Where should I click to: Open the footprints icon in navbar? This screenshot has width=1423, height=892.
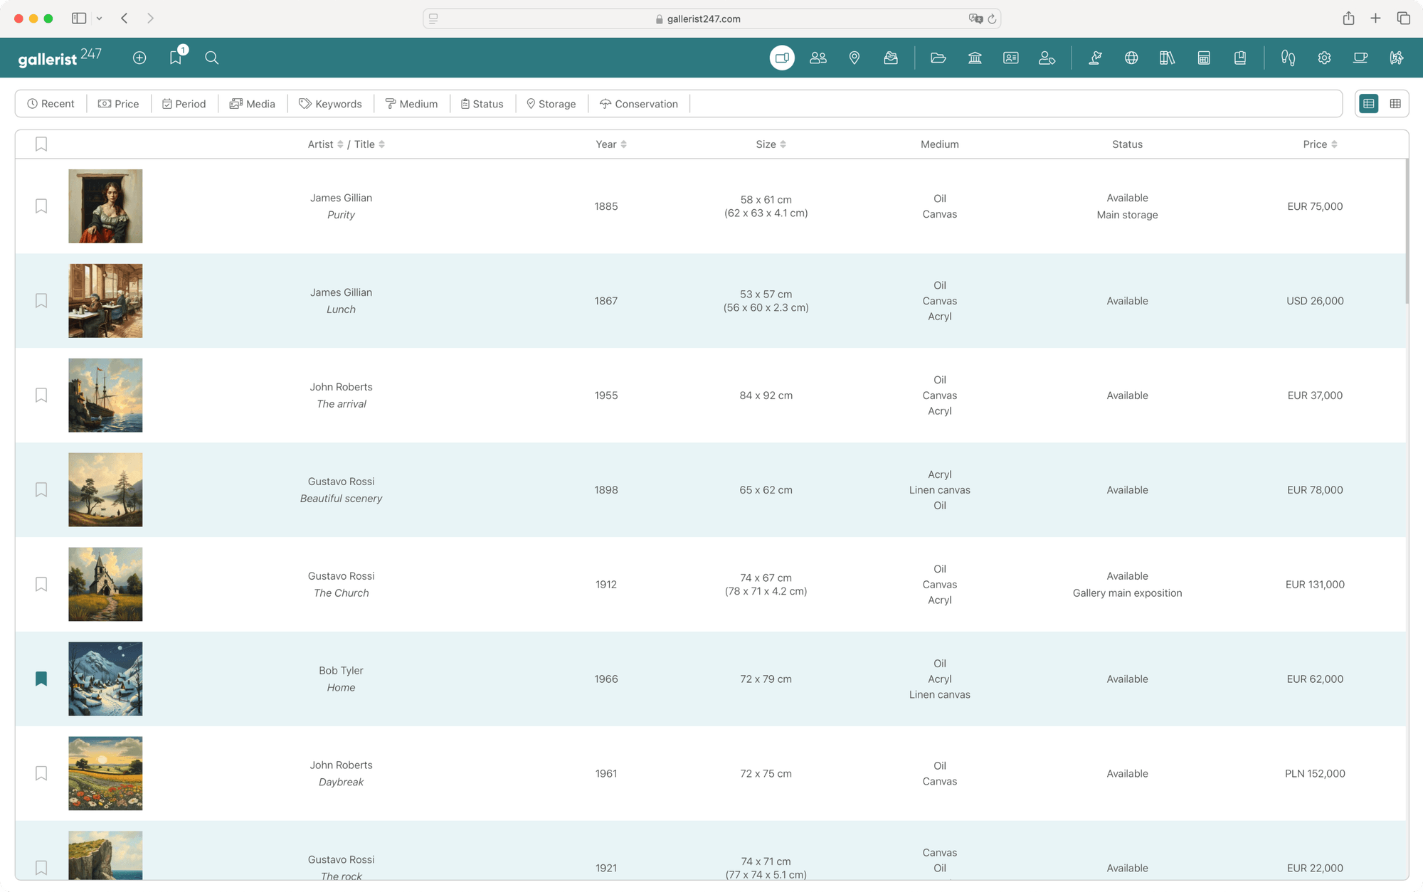1288,58
